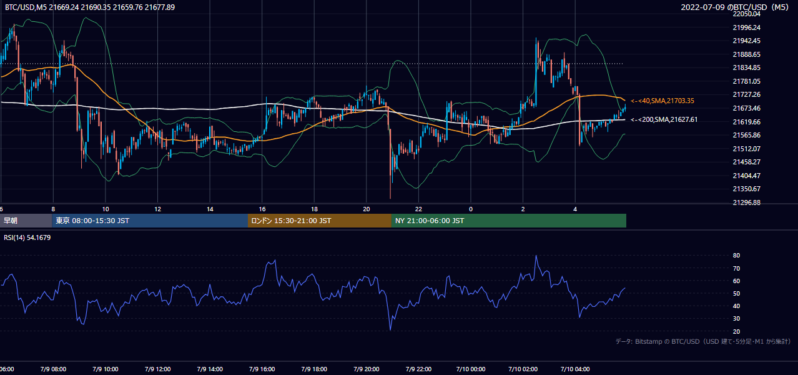Image resolution: width=798 pixels, height=375 pixels.
Task: Click the 7/9 12:00 time label
Action: (157, 369)
